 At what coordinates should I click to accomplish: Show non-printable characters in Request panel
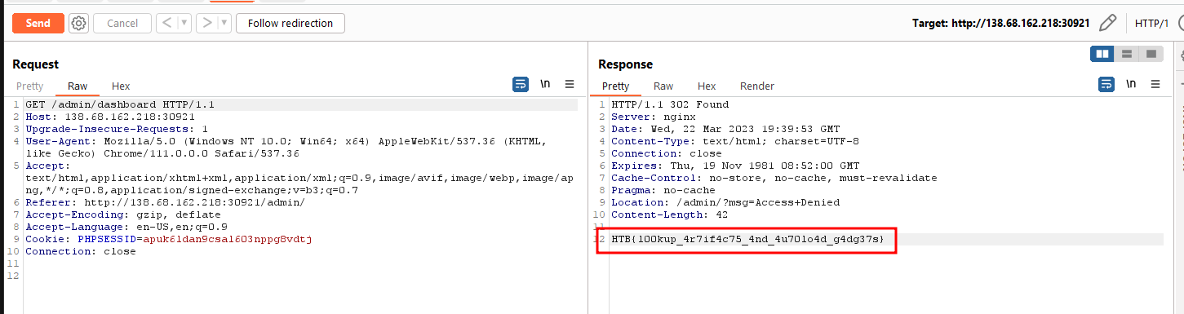[545, 84]
